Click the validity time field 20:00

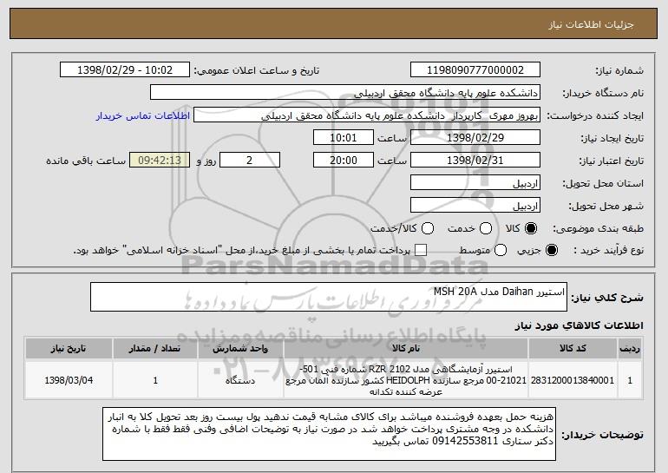pyautogui.click(x=344, y=161)
